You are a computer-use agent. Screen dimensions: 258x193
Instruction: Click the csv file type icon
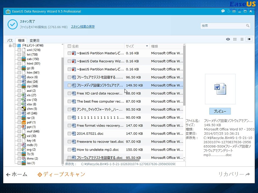(x=24, y=100)
